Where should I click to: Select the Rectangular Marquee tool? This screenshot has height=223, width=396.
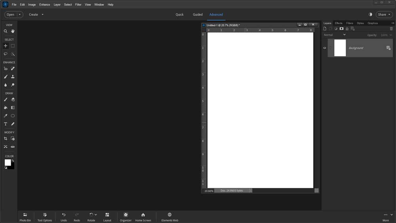pyautogui.click(x=13, y=46)
